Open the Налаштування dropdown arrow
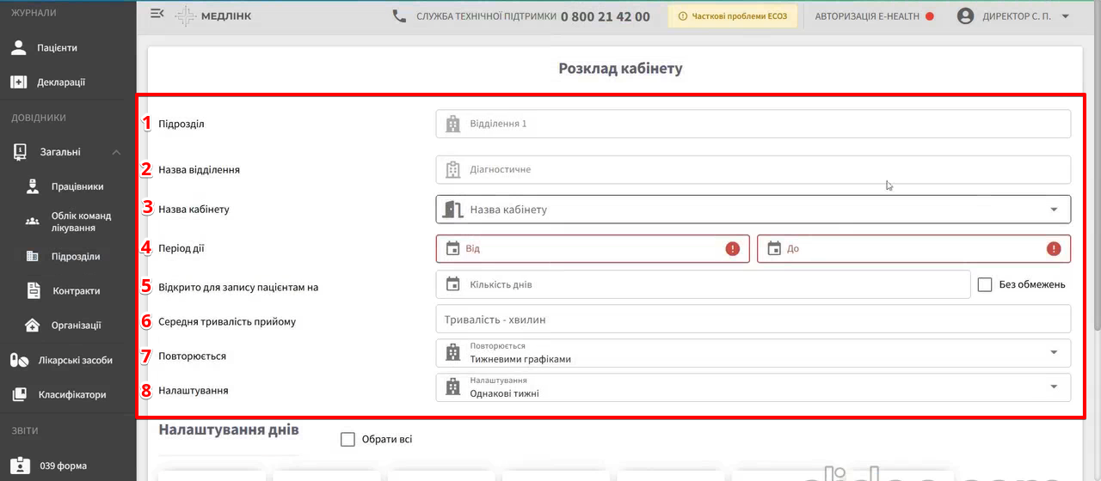The width and height of the screenshot is (1101, 481). coord(1054,387)
